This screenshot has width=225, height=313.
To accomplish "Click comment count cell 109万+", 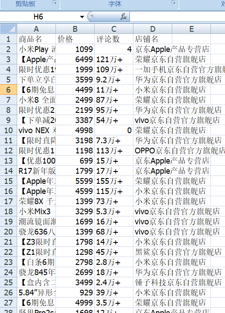I will (114, 70).
